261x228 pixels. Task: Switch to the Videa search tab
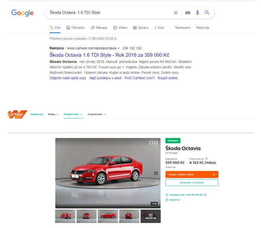tap(120, 28)
